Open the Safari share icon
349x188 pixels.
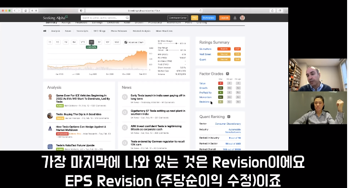pos(272,11)
